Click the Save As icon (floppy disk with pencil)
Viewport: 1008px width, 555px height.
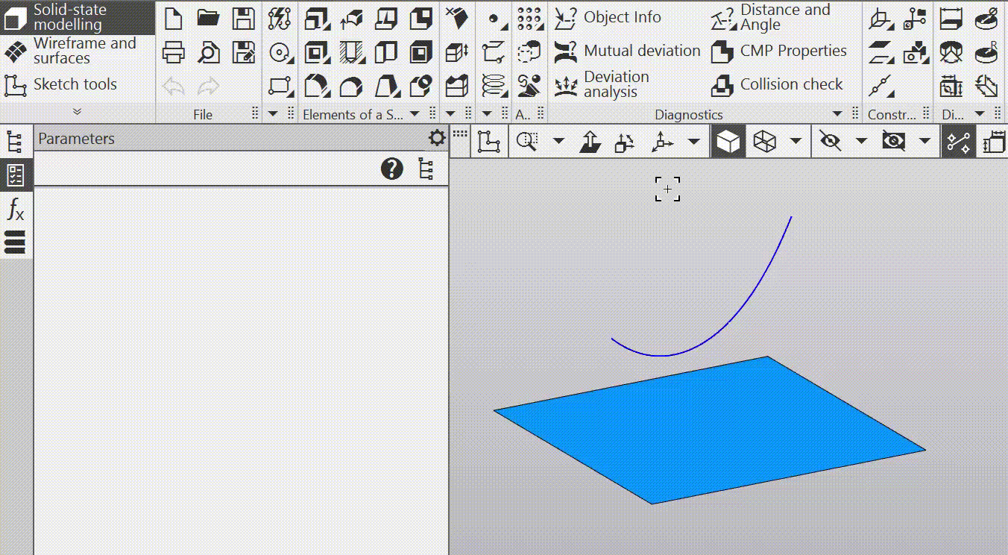[243, 52]
